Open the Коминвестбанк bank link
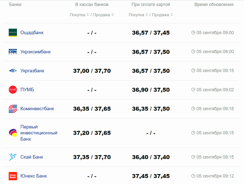This screenshot has height=184, width=244. point(37,109)
